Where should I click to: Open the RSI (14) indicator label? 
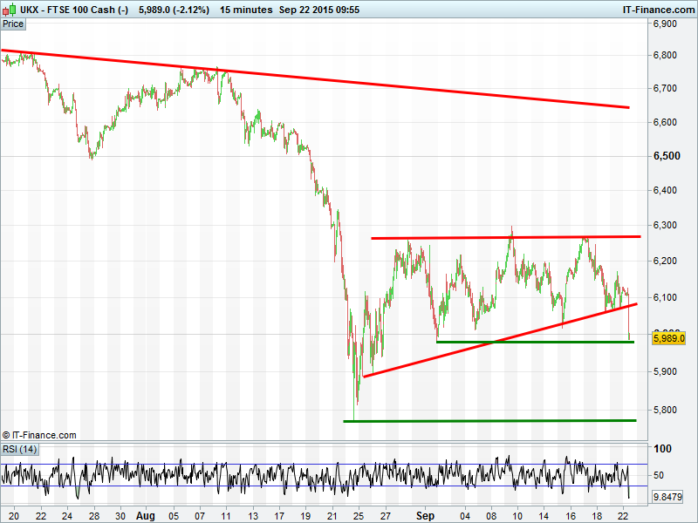click(x=19, y=449)
